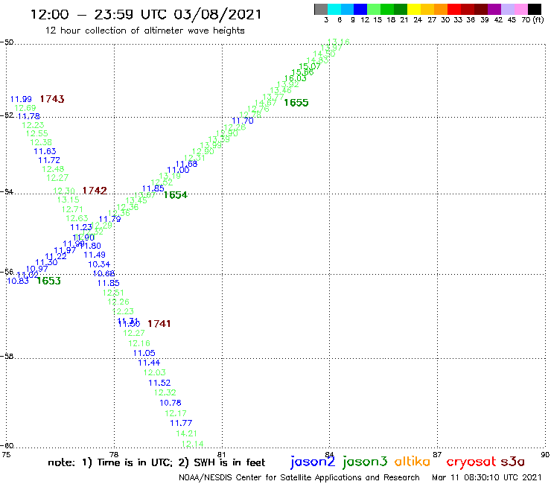Click the 12:00 – 23:59 UTC date title
This screenshot has height=484, width=551.
click(146, 14)
